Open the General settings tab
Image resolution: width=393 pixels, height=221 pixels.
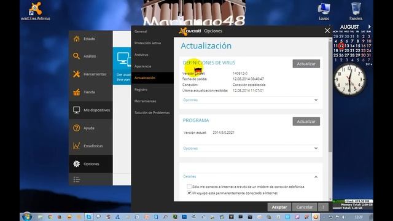(141, 31)
